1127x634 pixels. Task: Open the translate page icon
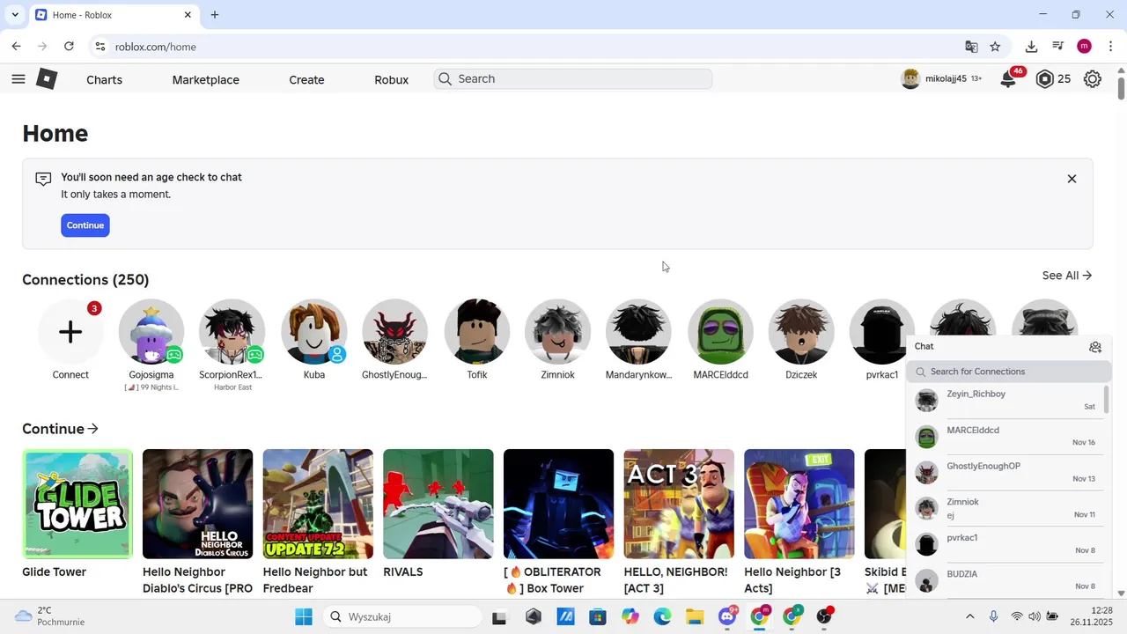coord(971,47)
